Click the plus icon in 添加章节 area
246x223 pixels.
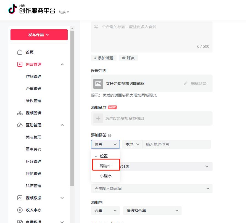tap(98, 118)
